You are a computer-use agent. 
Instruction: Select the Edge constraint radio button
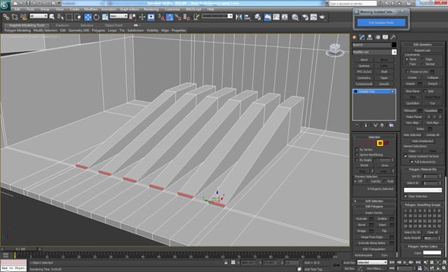422,59
